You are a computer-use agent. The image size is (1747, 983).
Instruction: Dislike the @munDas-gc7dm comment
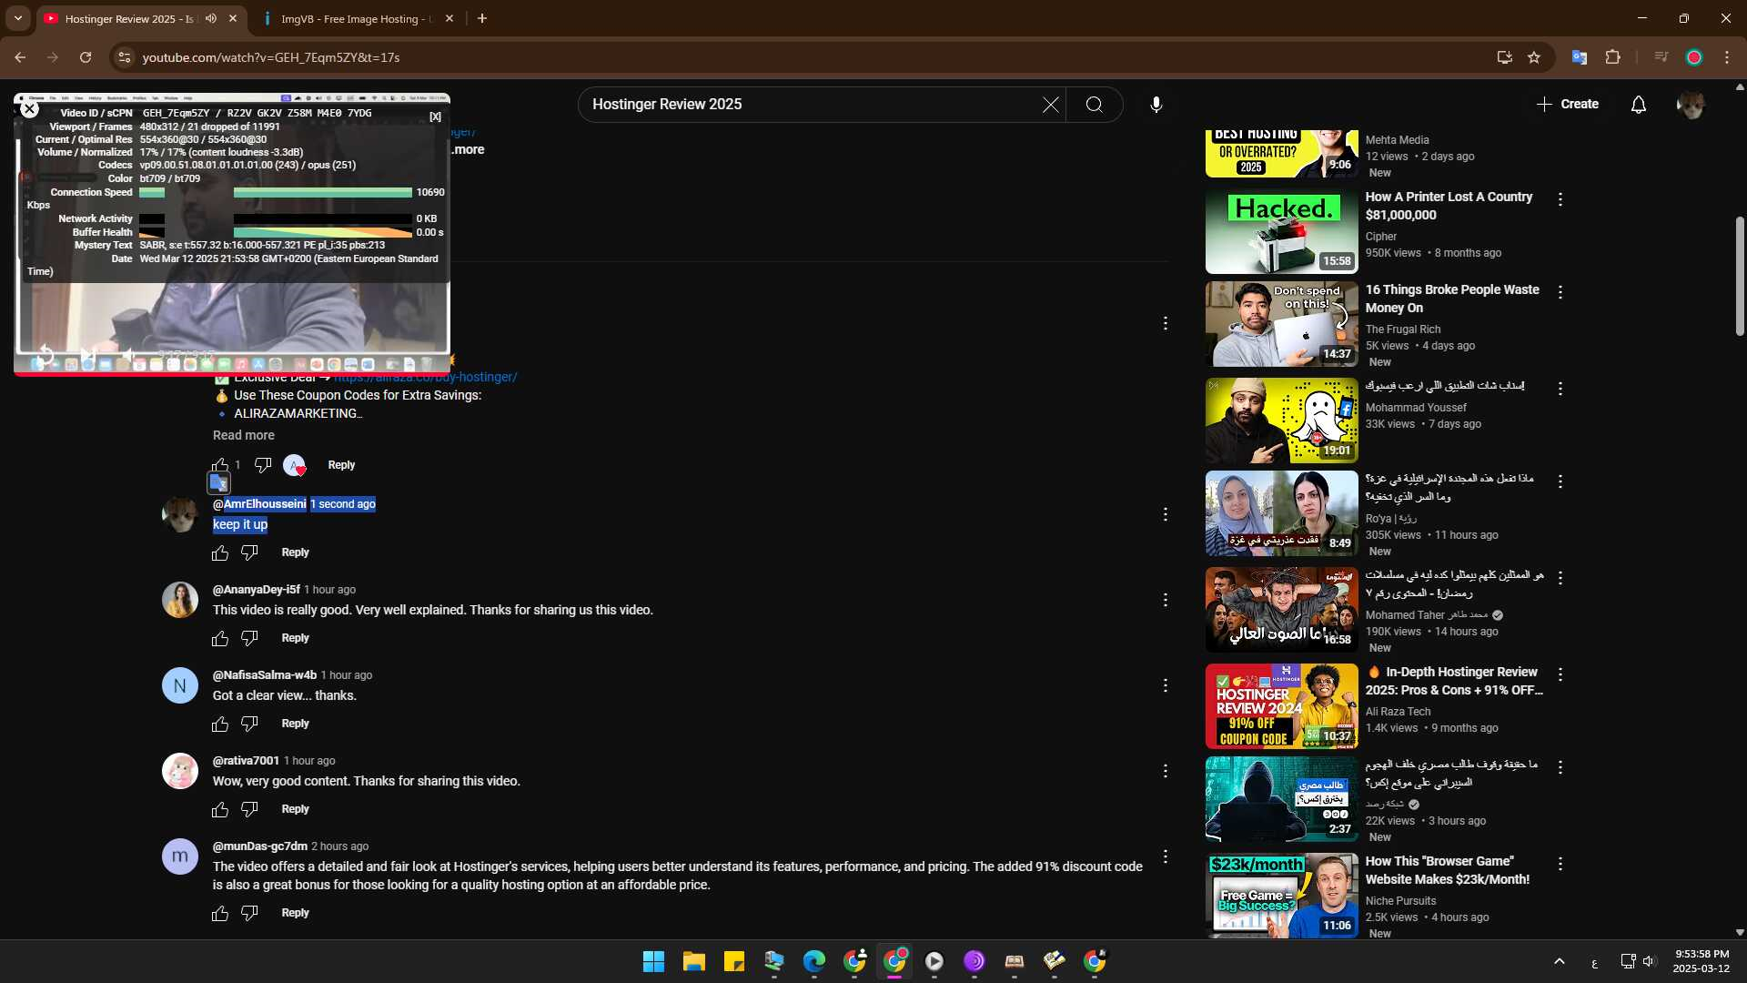(249, 913)
